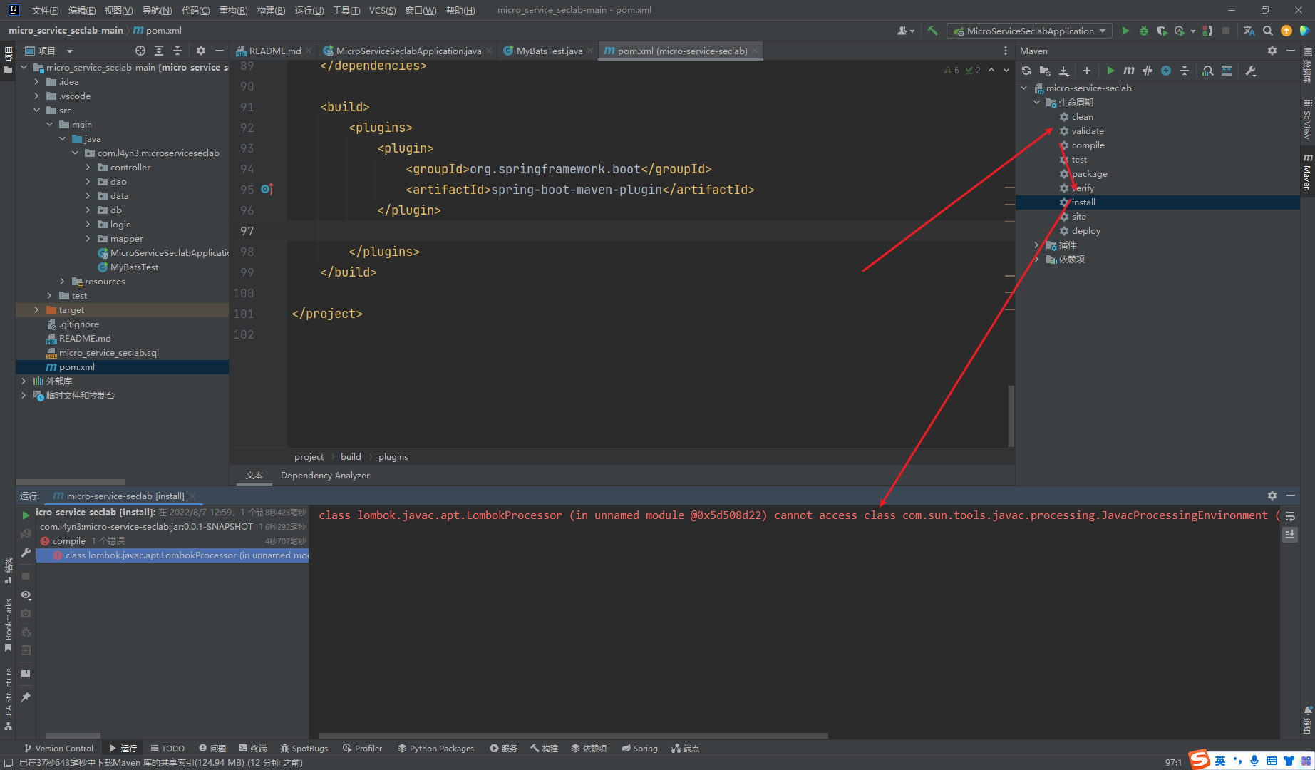Click the orange IDE update icon
The height and width of the screenshot is (770, 1315).
(1286, 31)
